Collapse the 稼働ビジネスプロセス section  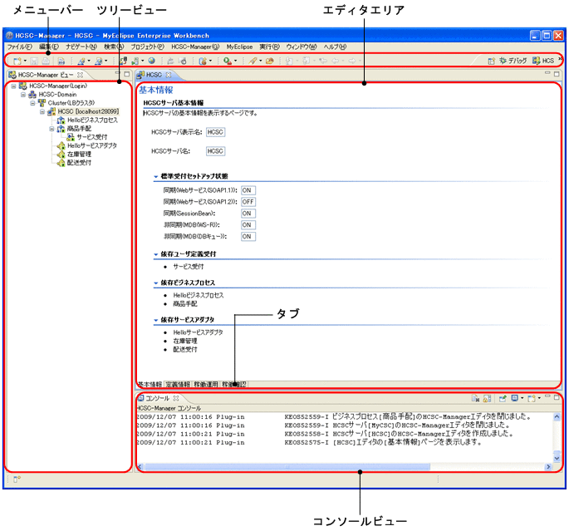[156, 283]
